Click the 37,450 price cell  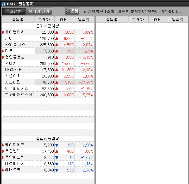[x=45, y=151]
